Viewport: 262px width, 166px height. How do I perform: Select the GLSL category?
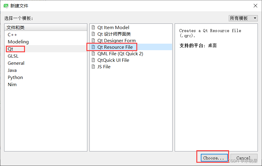[46, 56]
